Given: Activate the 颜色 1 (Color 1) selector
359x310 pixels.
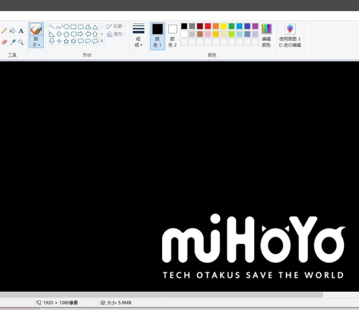Looking at the screenshot, I should pos(157,36).
